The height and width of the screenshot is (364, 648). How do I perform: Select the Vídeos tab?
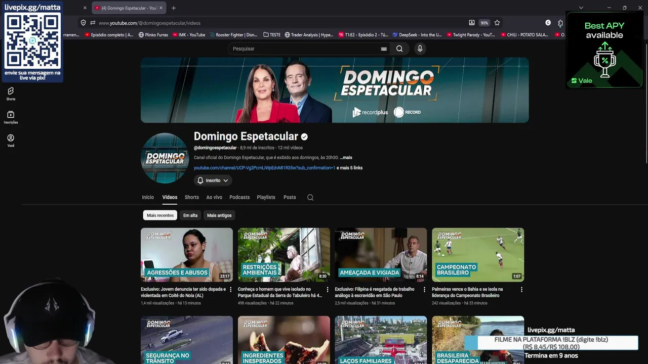(170, 197)
